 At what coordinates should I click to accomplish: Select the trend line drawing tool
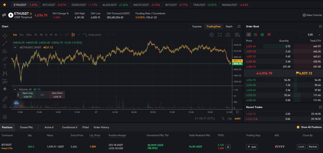click(x=5, y=43)
